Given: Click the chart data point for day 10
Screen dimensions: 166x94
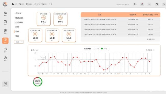Looking at the screenshot, I should (39, 66).
